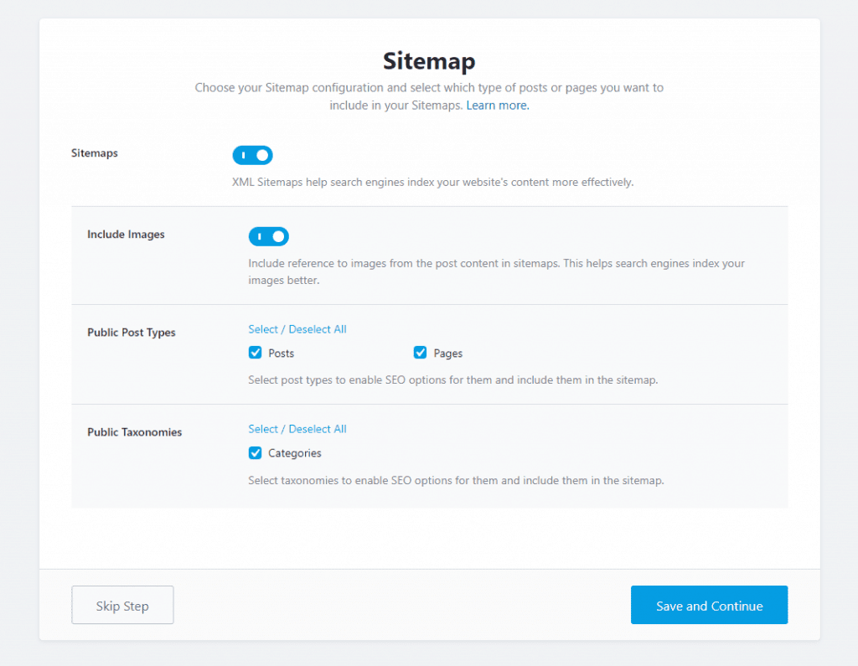The width and height of the screenshot is (858, 666).
Task: Click the Save and Continue button
Action: [x=709, y=605]
